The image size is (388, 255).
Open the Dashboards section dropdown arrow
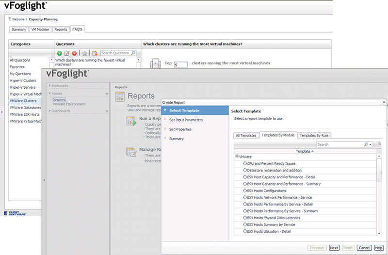tap(107, 112)
